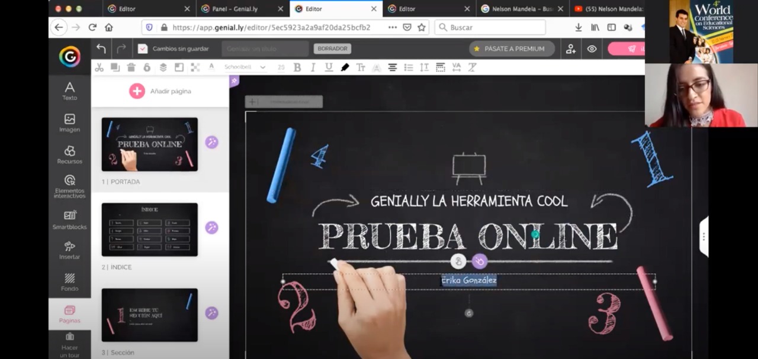The image size is (758, 359).
Task: Toggle bold formatting on the selected text
Action: point(297,67)
